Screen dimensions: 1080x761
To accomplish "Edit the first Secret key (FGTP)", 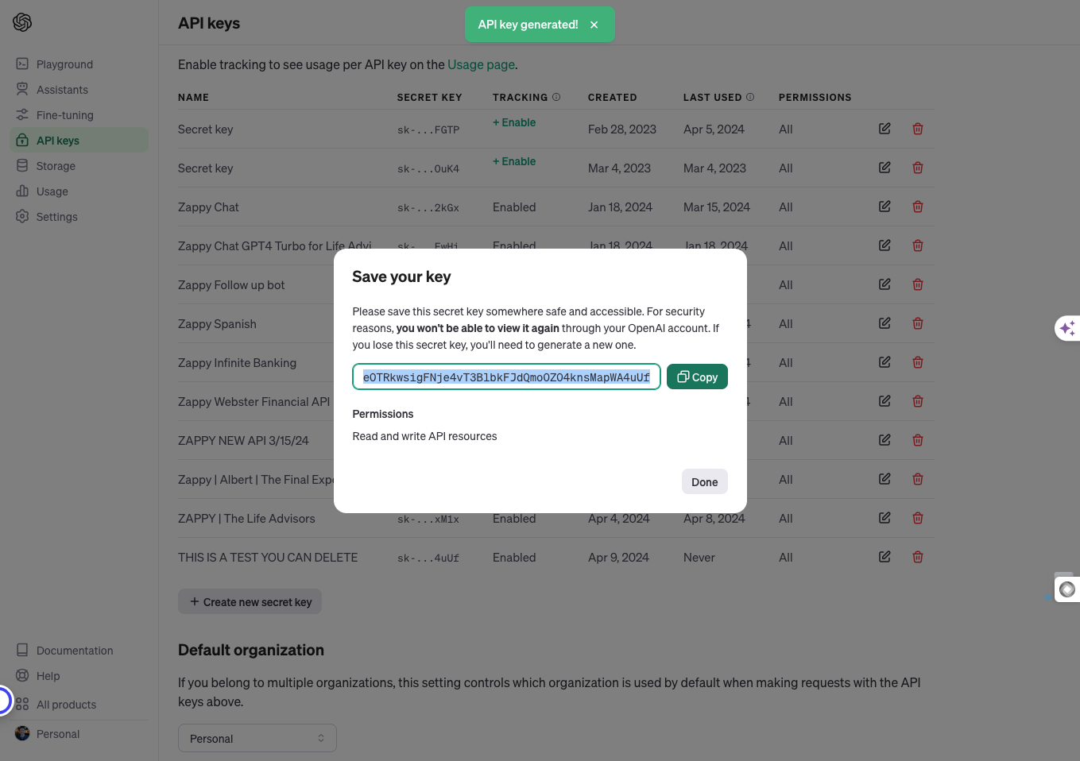I will tap(885, 129).
